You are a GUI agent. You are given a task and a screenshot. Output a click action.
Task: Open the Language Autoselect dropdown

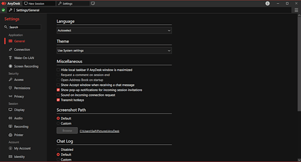point(114,31)
